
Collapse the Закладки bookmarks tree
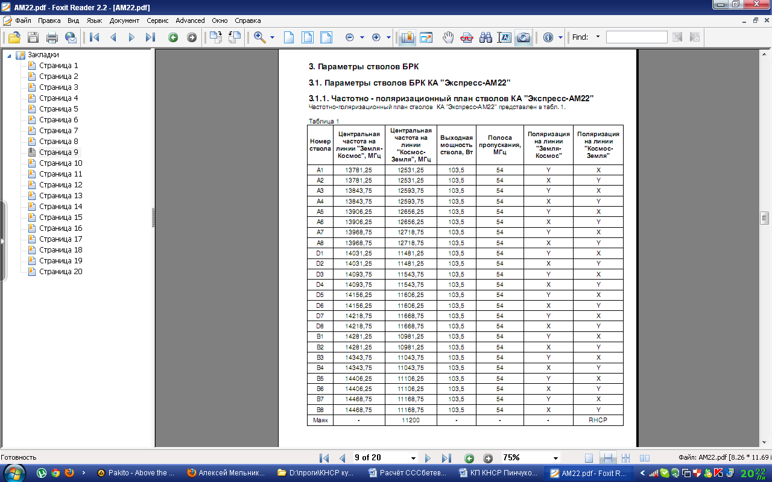point(8,55)
